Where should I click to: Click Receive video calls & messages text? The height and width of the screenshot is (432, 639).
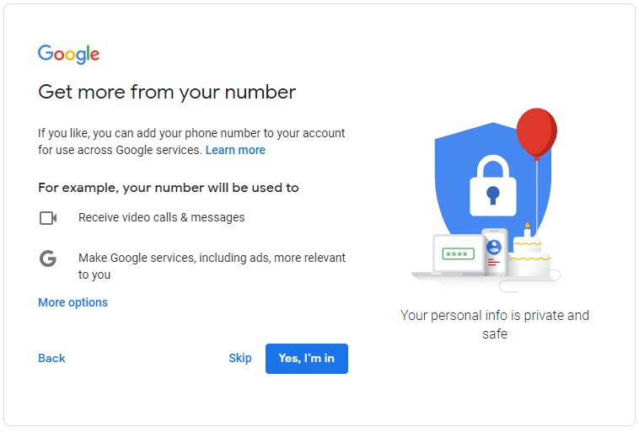161,217
